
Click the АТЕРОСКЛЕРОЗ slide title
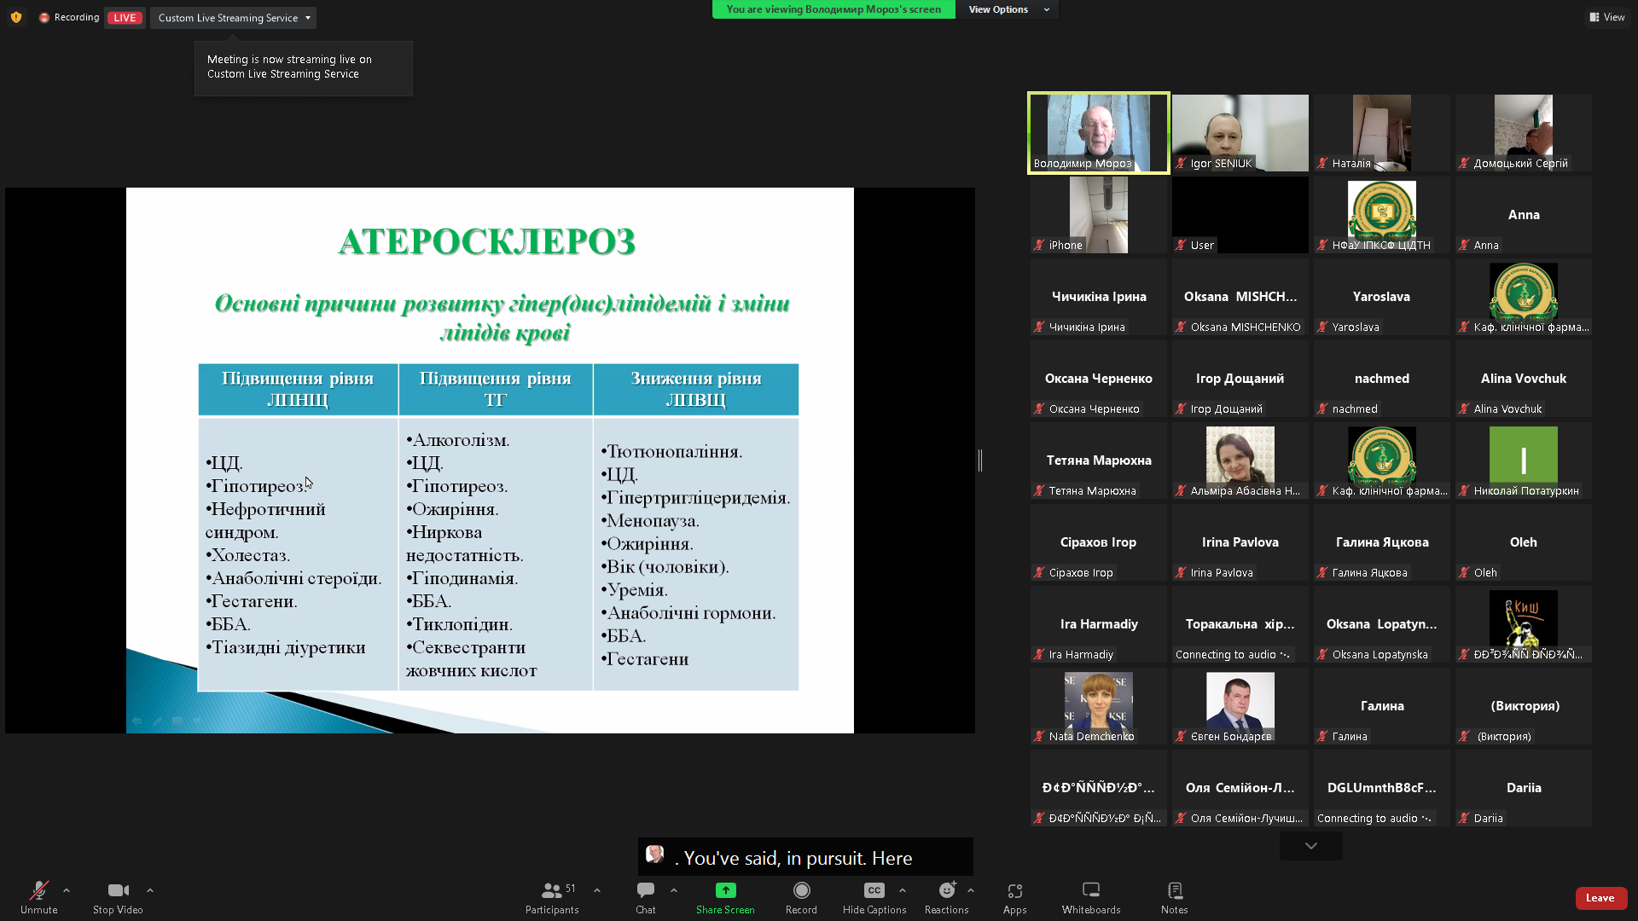487,241
